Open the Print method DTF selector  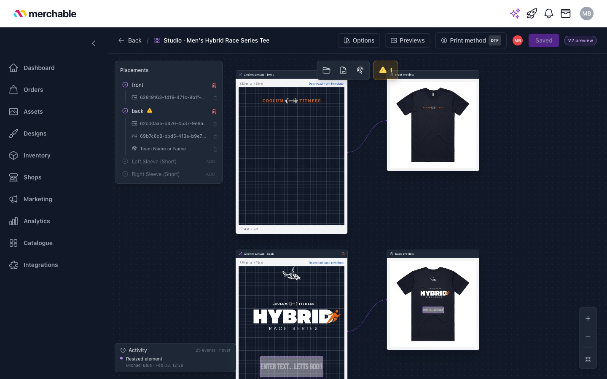click(471, 40)
